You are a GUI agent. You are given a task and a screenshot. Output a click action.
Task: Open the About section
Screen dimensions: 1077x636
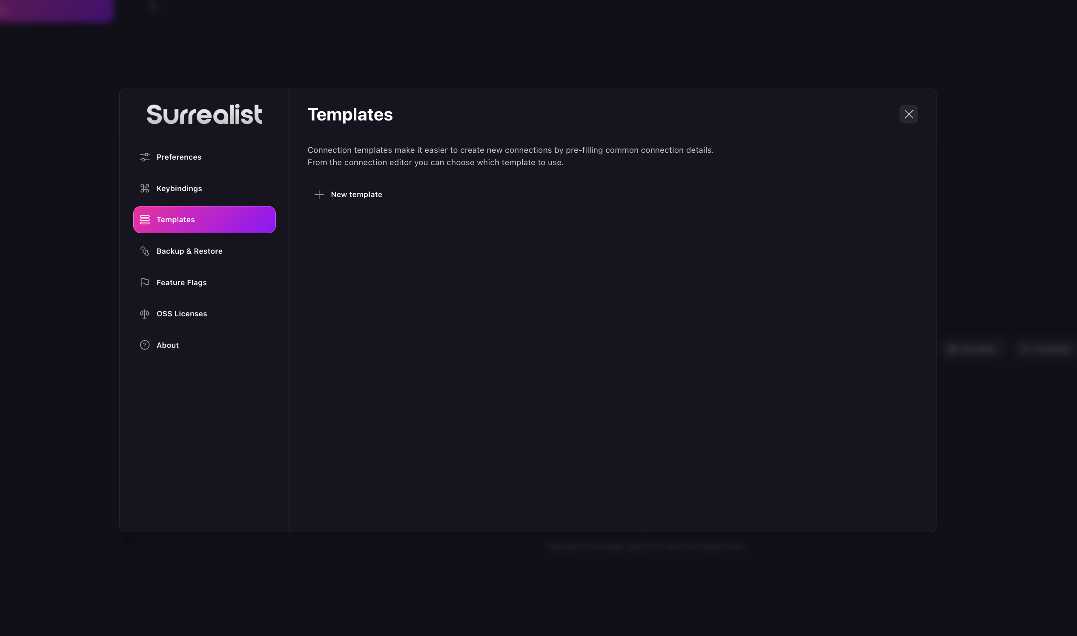(x=168, y=345)
